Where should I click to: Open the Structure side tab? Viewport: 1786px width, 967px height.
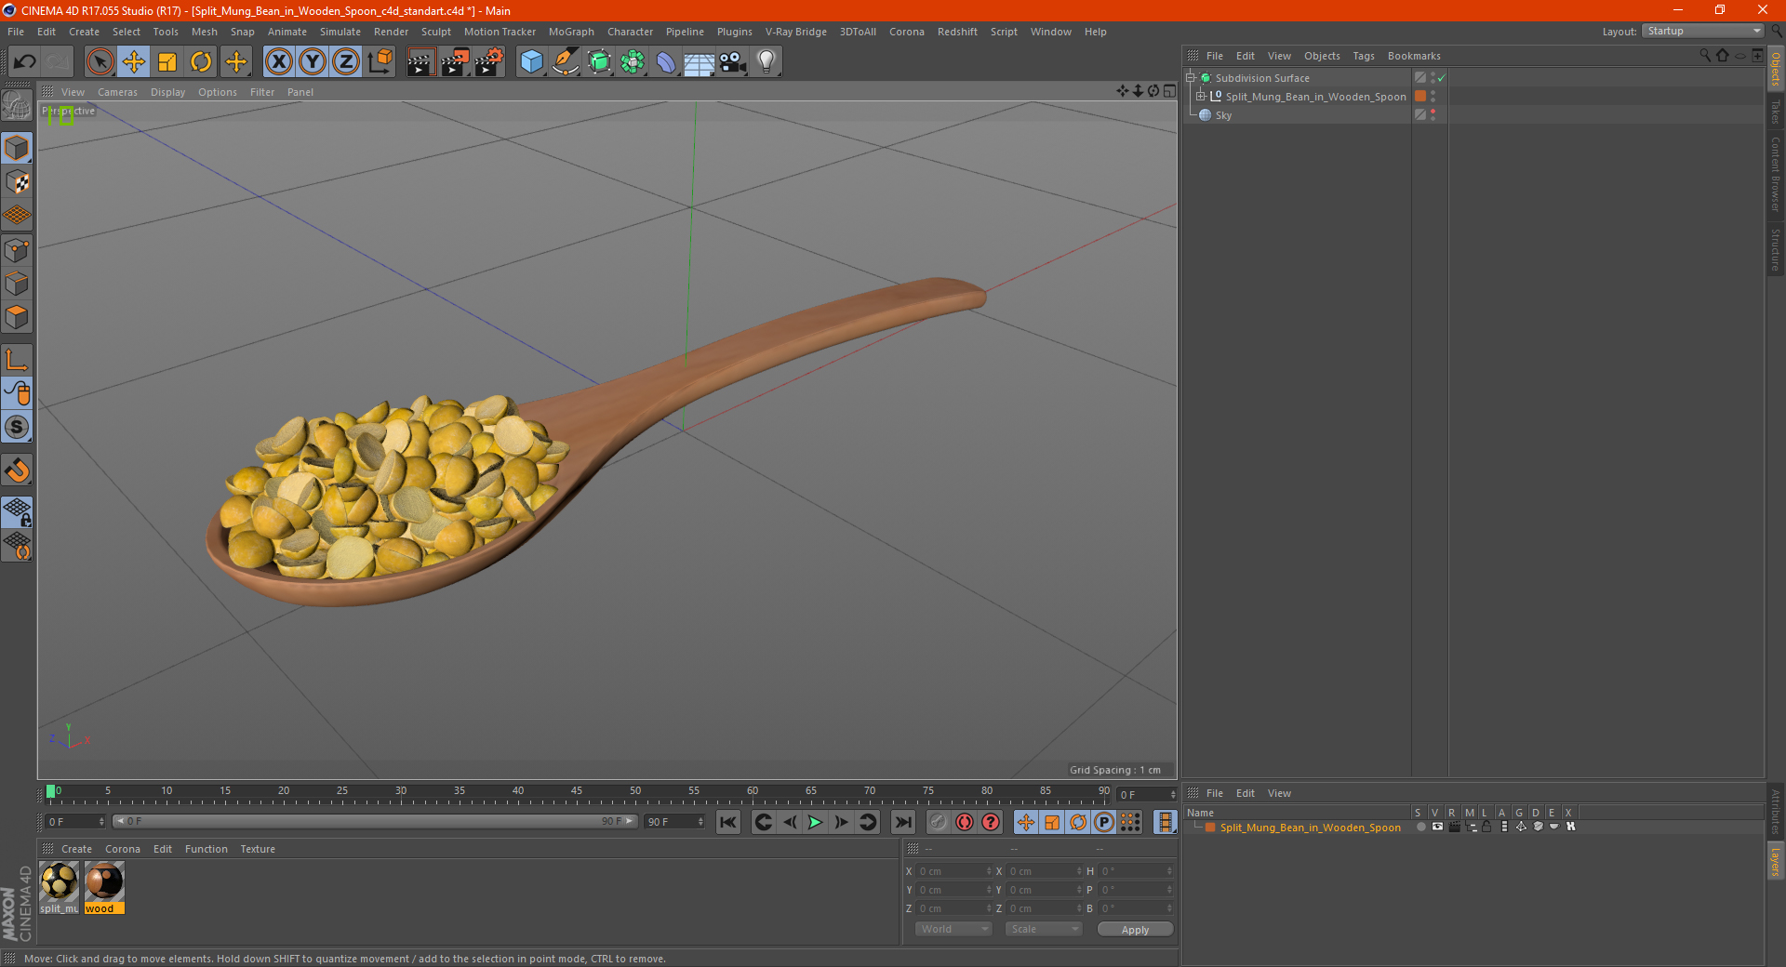(1775, 249)
